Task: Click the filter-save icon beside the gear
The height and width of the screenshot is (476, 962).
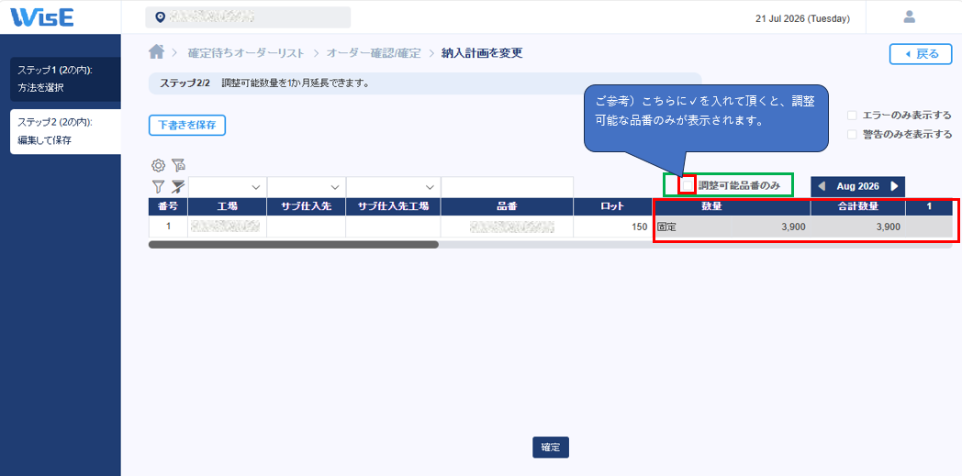Action: (178, 165)
